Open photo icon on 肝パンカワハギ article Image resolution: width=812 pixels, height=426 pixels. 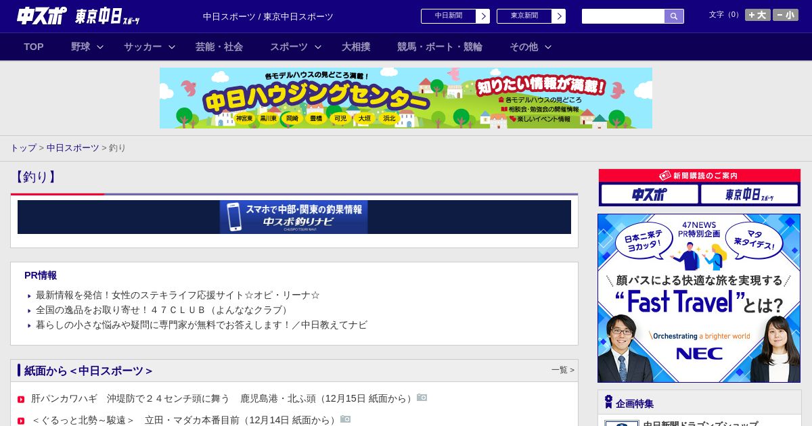422,398
